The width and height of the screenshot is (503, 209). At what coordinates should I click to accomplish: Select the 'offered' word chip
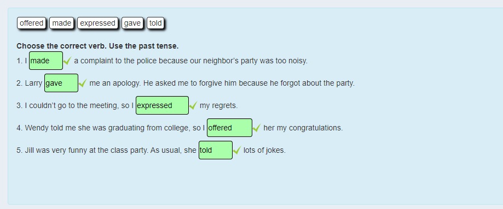tap(31, 23)
